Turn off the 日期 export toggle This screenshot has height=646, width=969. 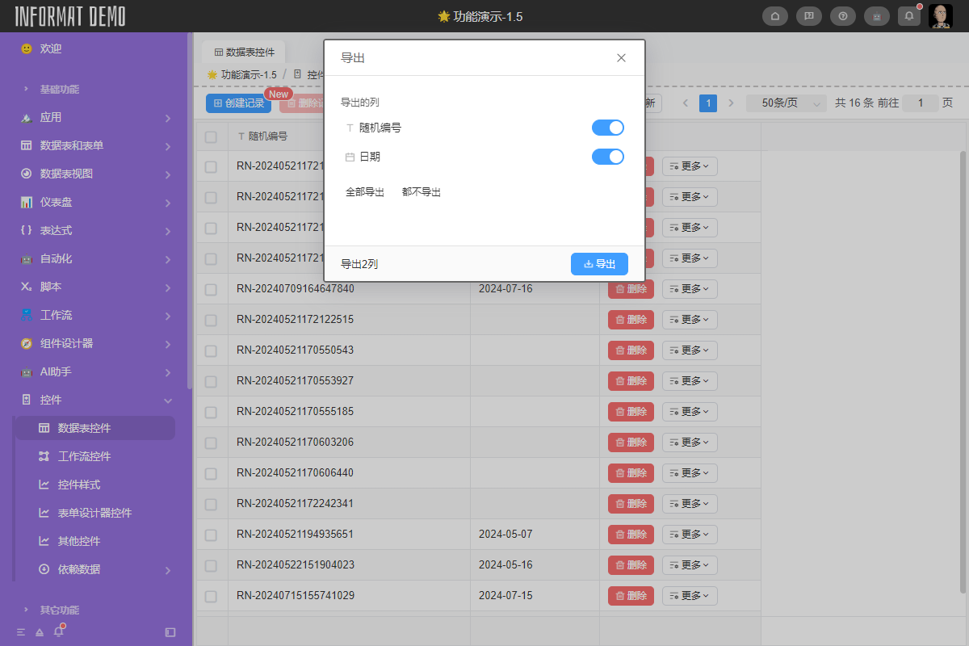pos(608,156)
